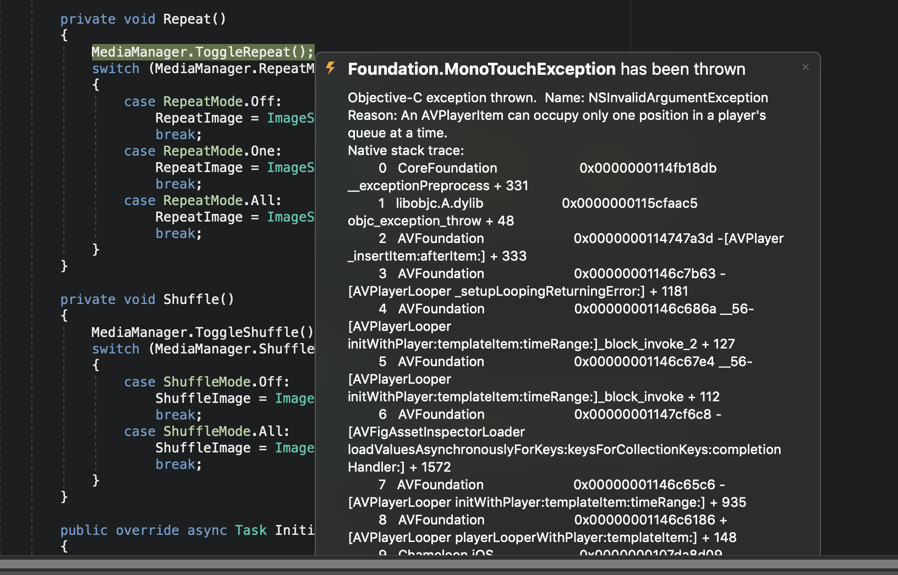Click '_insertItem:afterItem:] + 333' stack entry
The image size is (898, 575).
pyautogui.click(x=437, y=256)
